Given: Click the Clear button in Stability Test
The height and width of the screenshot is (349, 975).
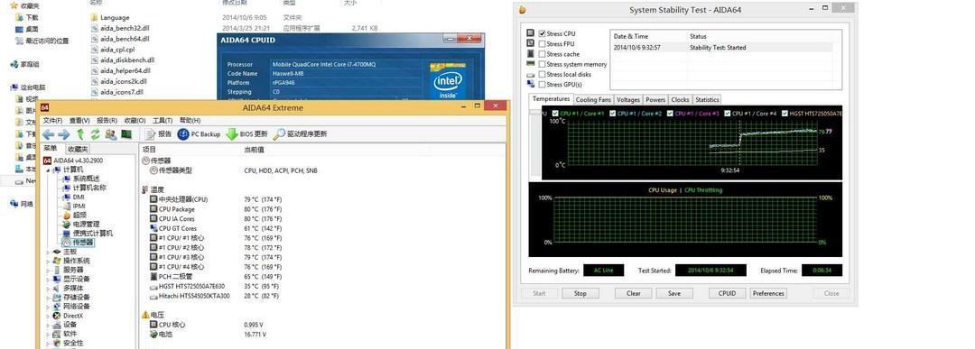Looking at the screenshot, I should pyautogui.click(x=633, y=293).
